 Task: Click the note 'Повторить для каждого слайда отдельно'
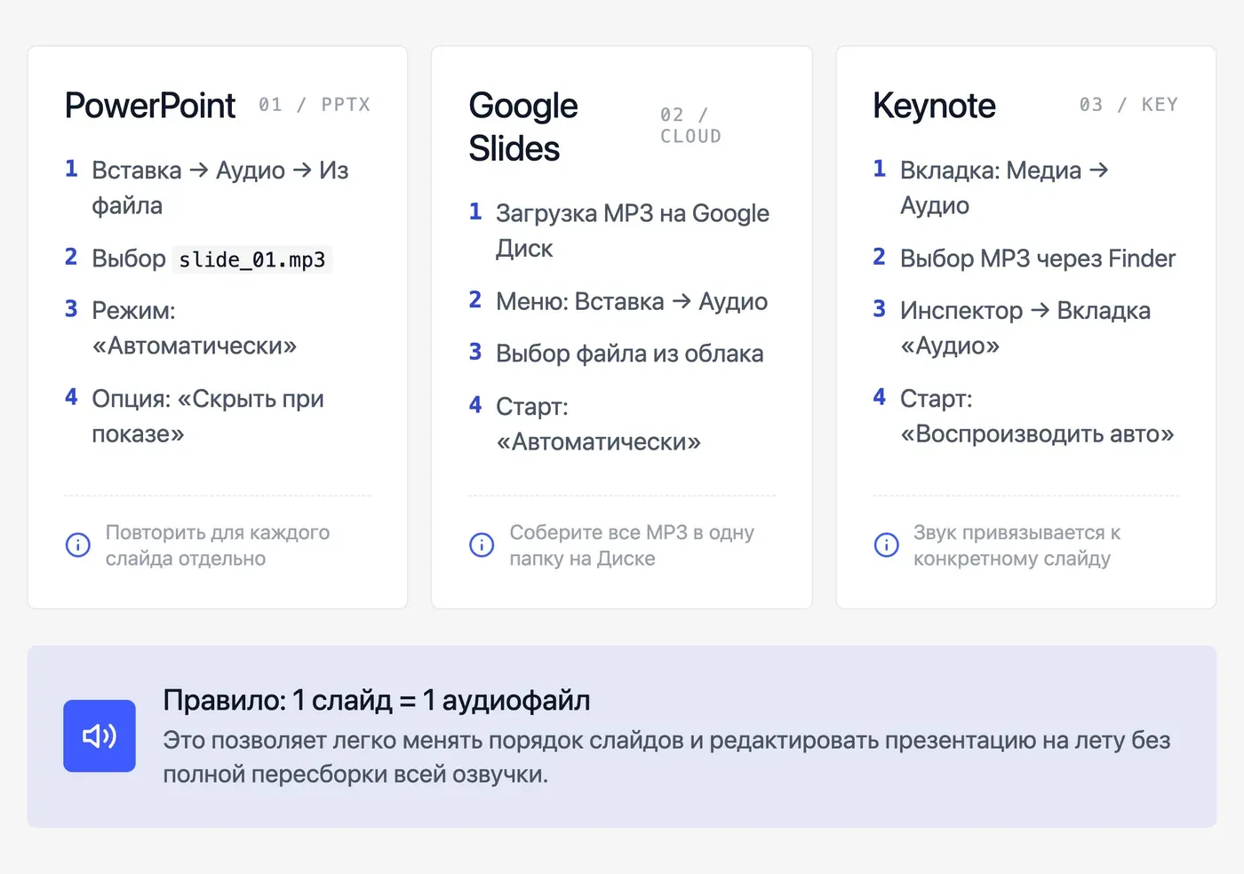click(218, 545)
